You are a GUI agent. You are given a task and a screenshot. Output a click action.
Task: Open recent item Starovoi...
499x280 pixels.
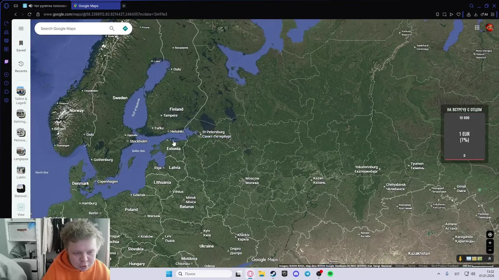21,191
